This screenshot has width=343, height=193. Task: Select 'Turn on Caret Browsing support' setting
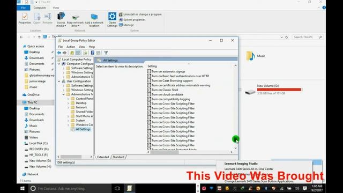172,81
